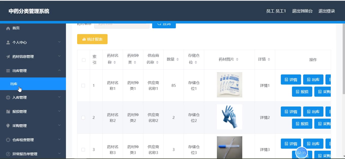The image size is (345, 159).
Task: Click the home icon beside 首页
Action: click(8, 28)
